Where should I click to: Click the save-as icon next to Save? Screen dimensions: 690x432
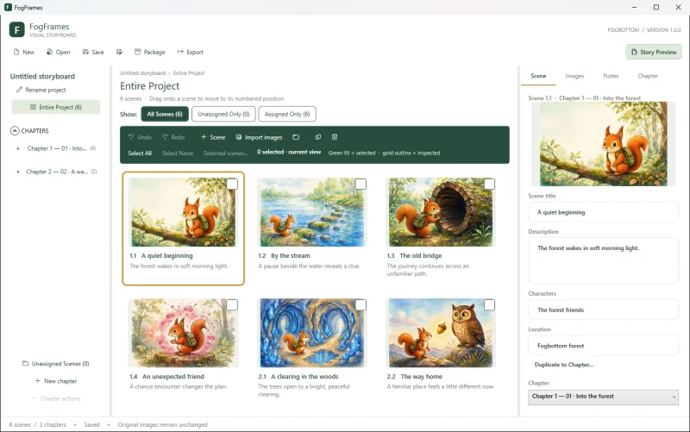click(119, 52)
